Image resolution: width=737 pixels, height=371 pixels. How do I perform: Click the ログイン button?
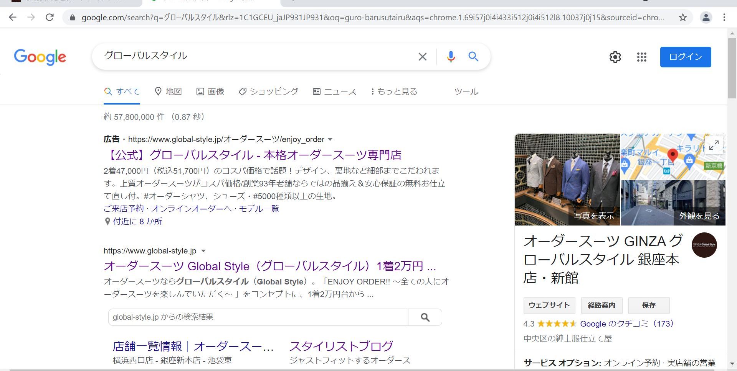685,57
